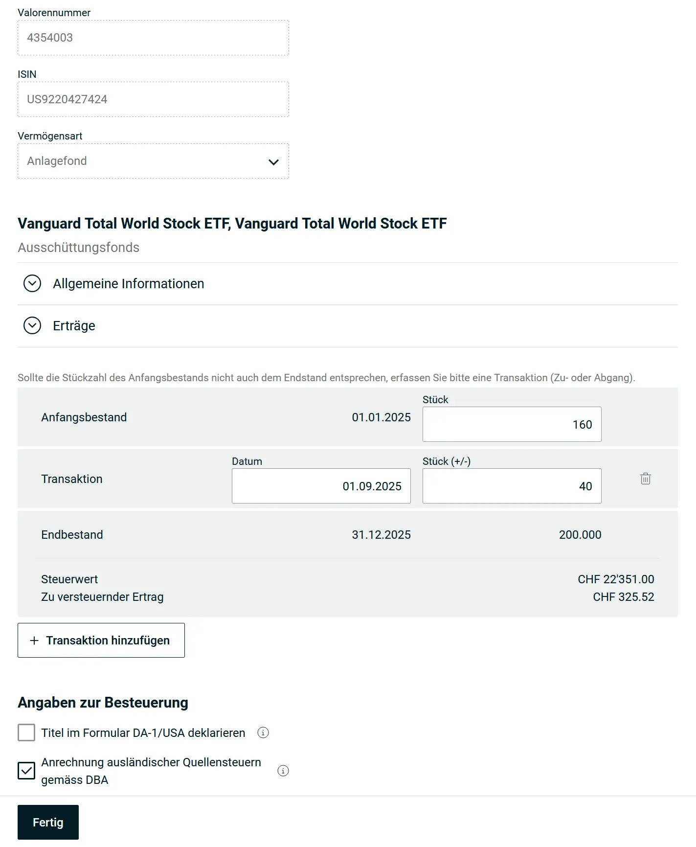Image resolution: width=696 pixels, height=847 pixels.
Task: Open the Vermögensart dropdown arrow
Action: 273,161
